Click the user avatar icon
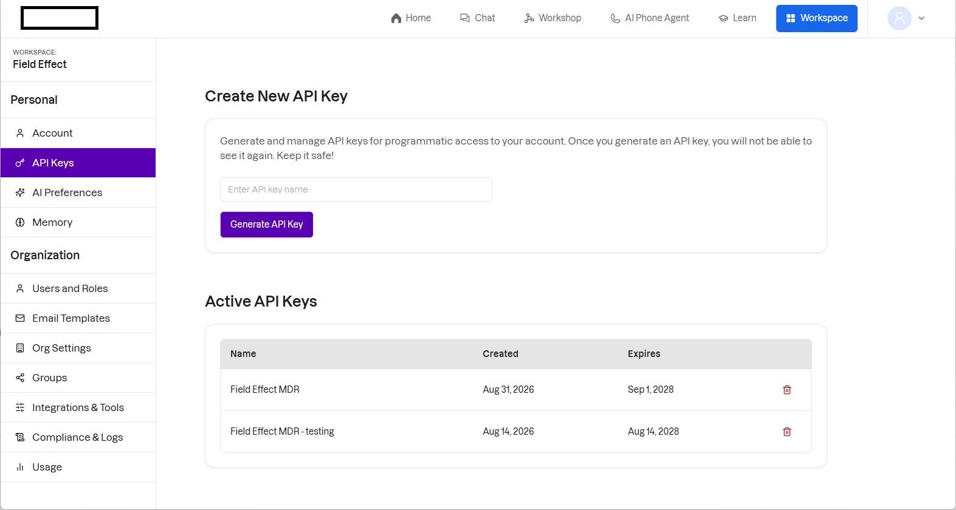 pos(899,18)
